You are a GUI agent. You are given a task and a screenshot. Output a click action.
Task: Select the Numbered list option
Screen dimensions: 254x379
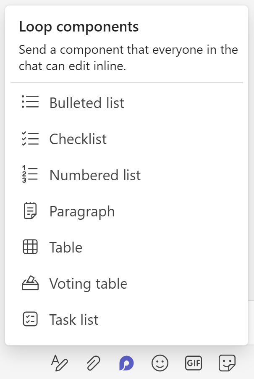pos(95,175)
